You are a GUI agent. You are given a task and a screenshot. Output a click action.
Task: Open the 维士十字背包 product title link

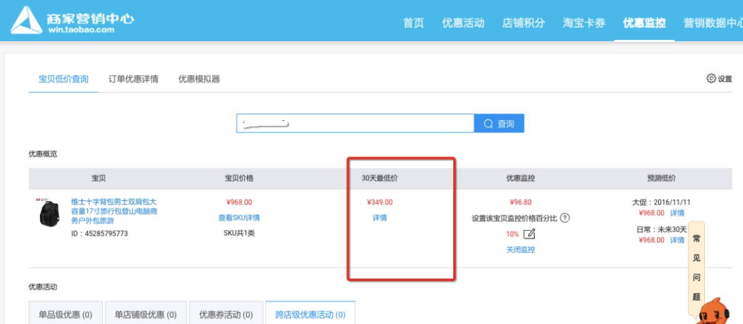[x=114, y=211]
